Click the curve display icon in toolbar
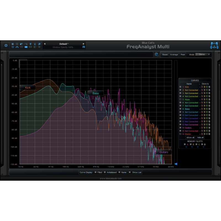Viewport: 221px width, 221px height. coord(17,47)
